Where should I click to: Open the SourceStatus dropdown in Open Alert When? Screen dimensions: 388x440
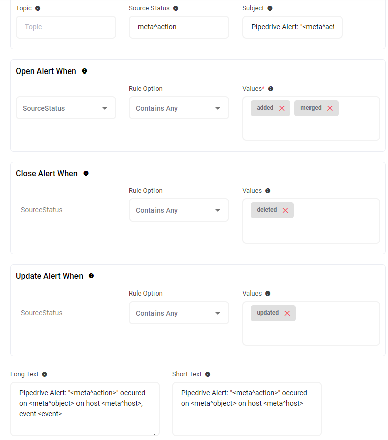[66, 108]
